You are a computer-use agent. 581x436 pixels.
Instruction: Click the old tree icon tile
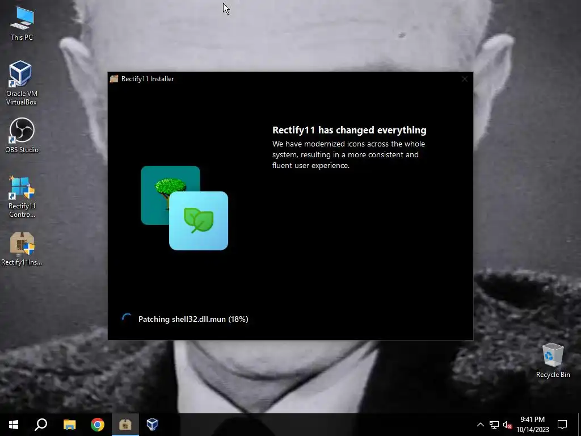click(170, 195)
